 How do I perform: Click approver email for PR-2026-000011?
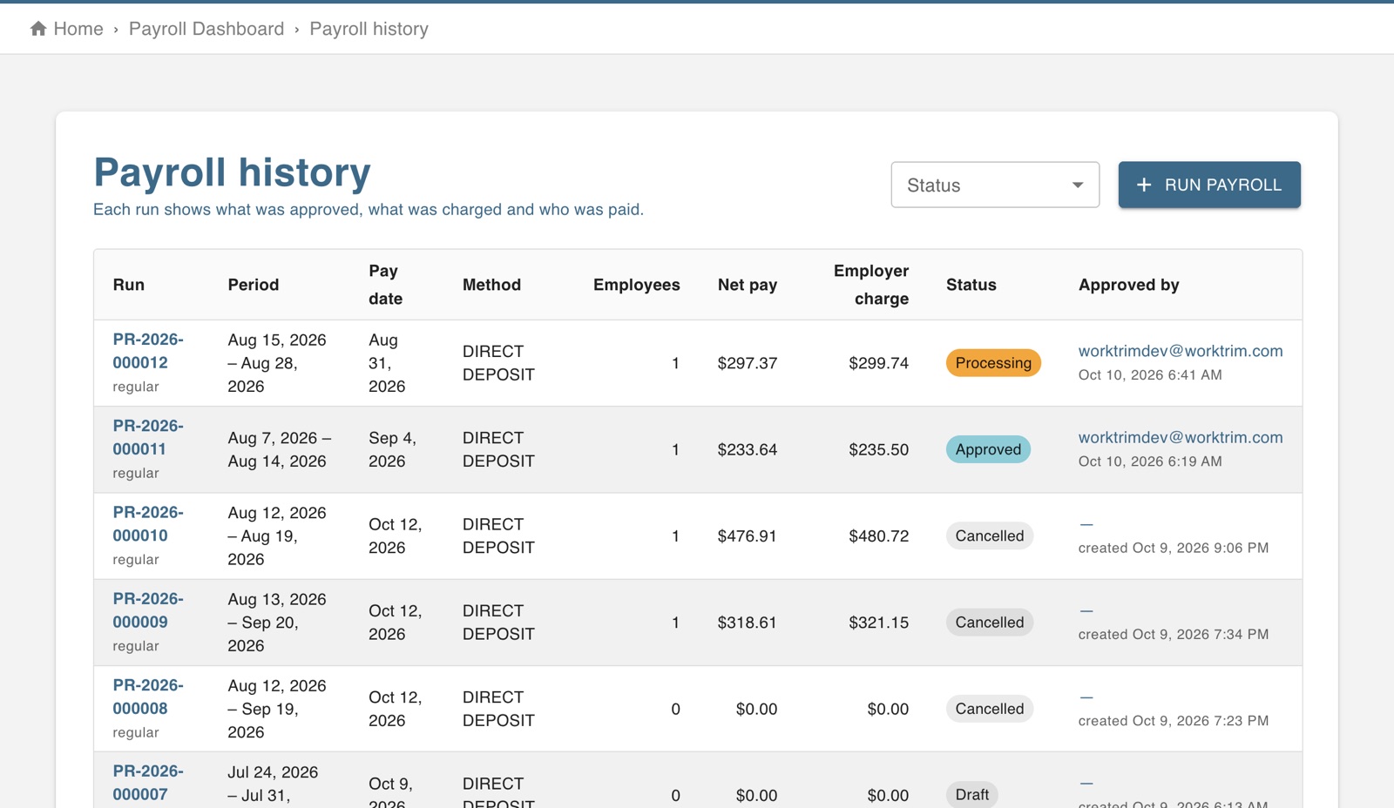(1181, 437)
